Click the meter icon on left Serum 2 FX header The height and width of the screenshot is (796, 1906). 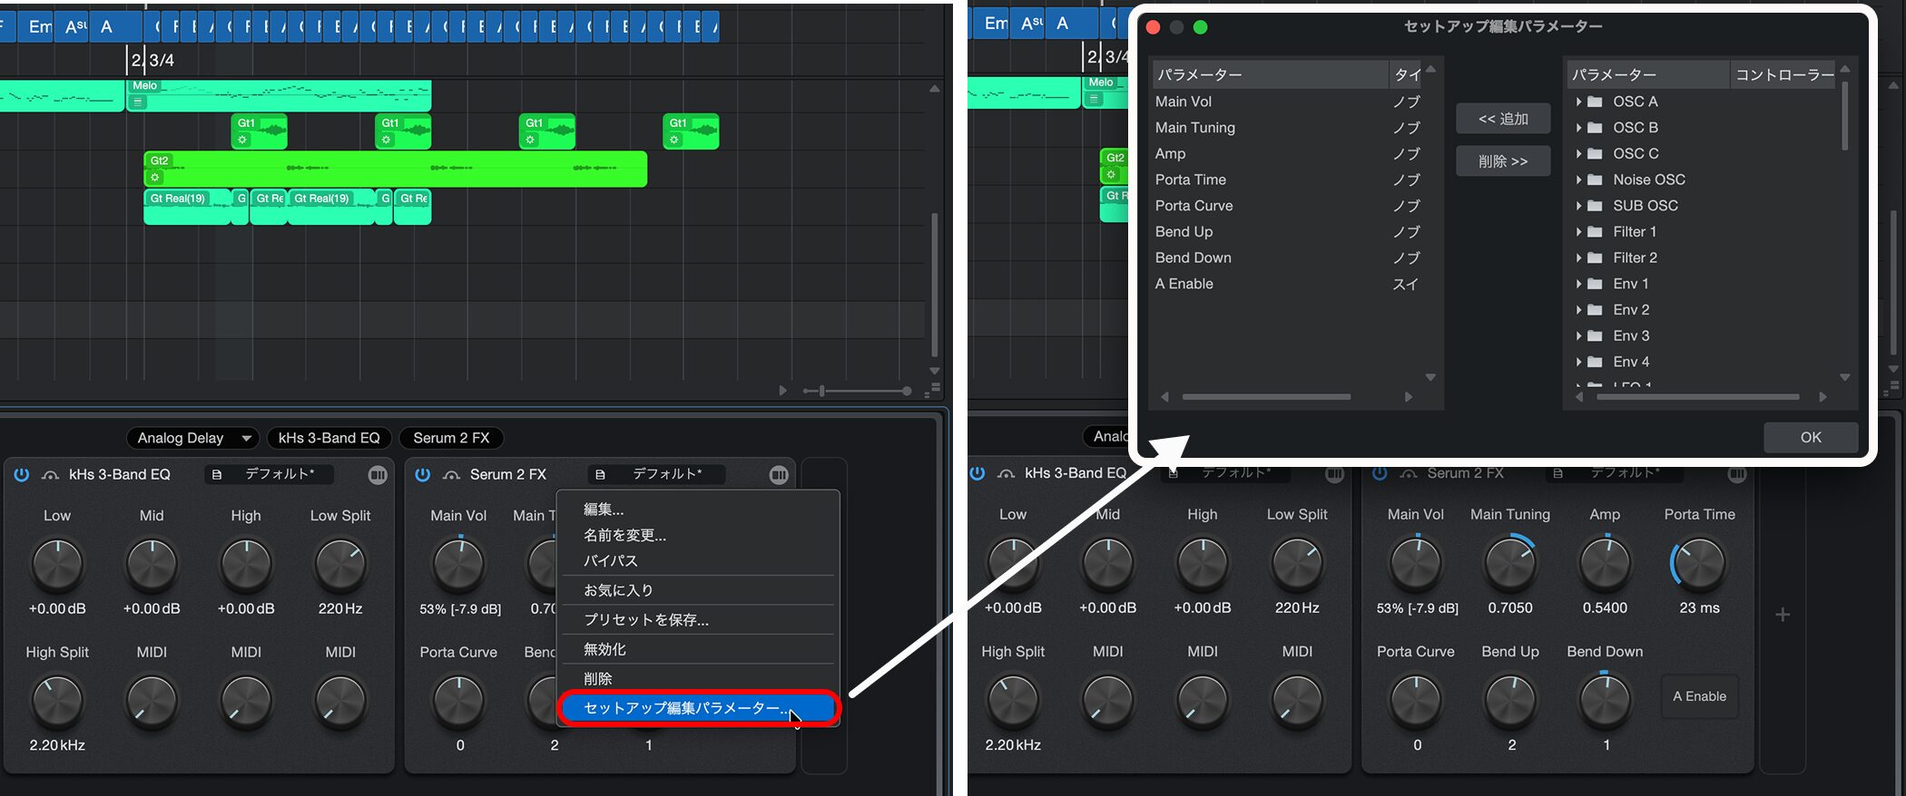pyautogui.click(x=778, y=475)
